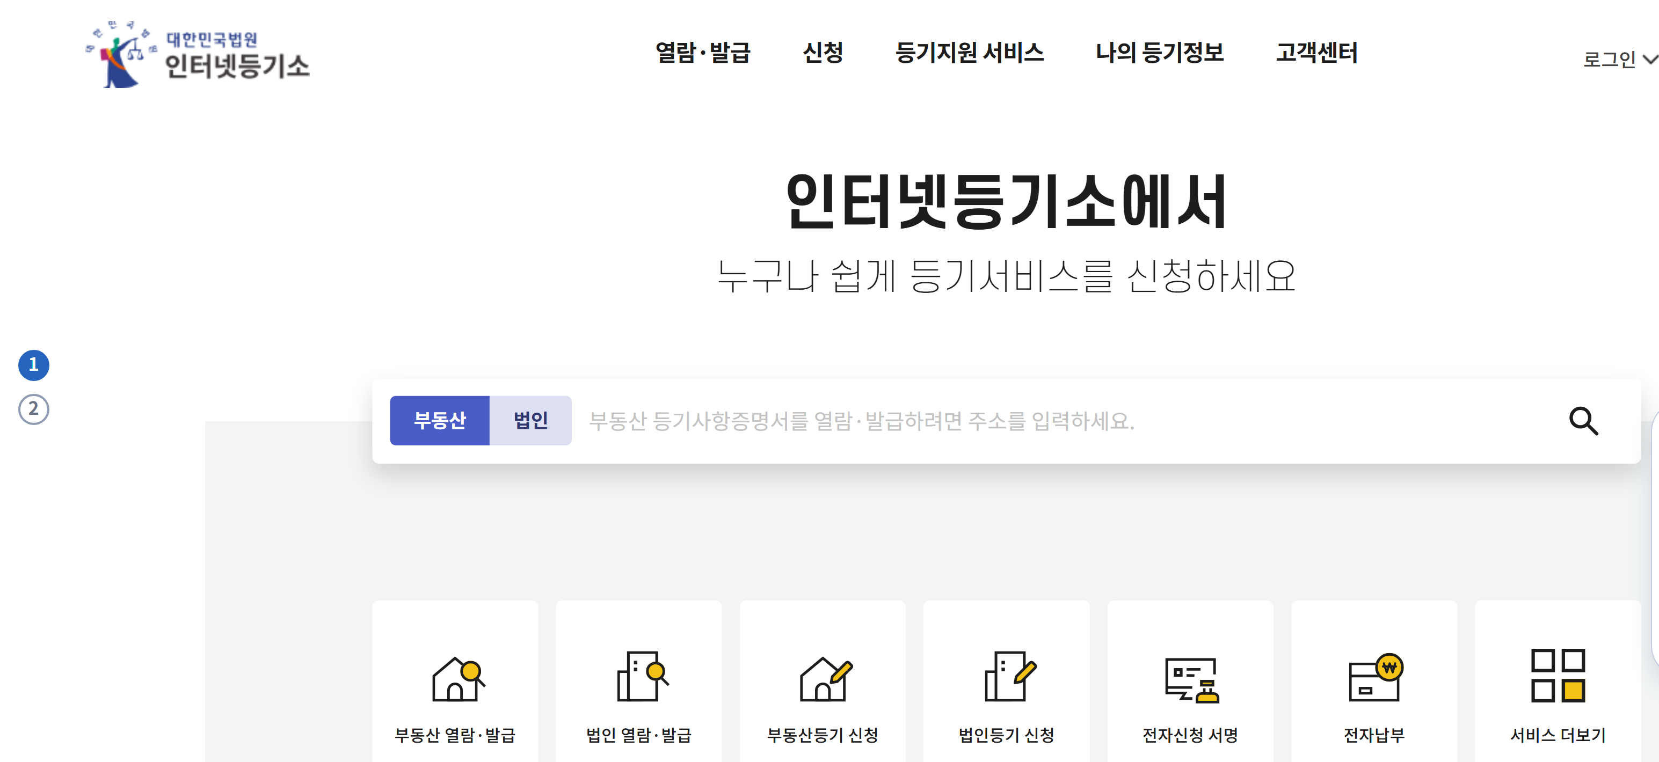
Task: Open 부동산 열람·발급 house icon
Action: click(x=457, y=678)
